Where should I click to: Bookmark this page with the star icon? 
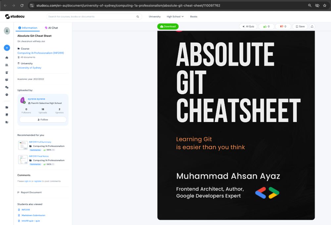coord(325,6)
